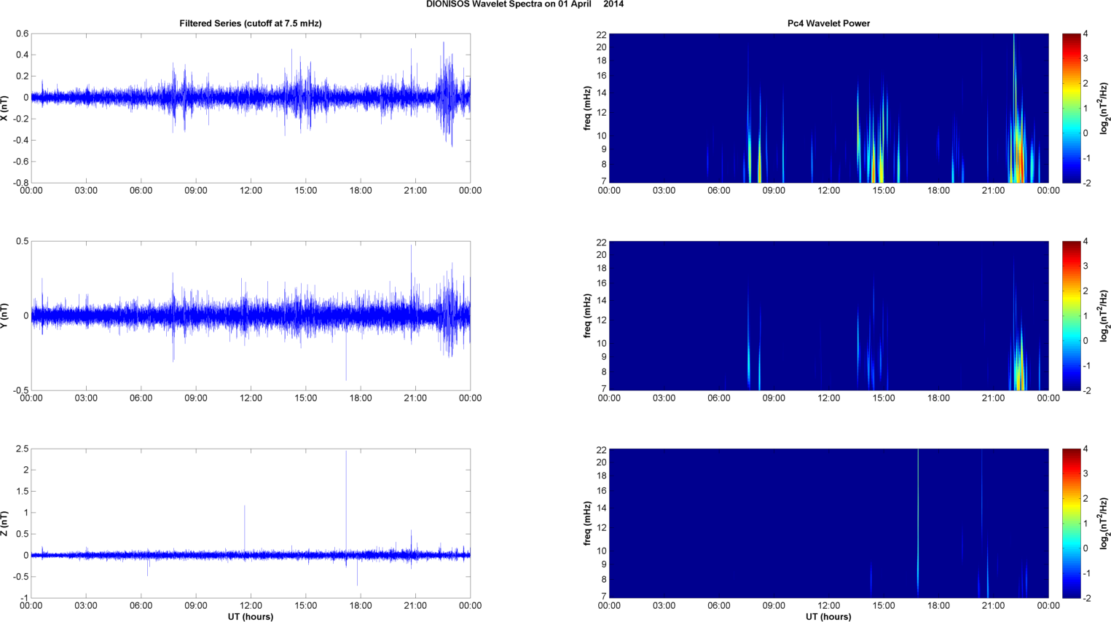This screenshot has height=622, width=1111.
Task: Click 'UT (hours)' label under Z time series
Action: point(251,616)
